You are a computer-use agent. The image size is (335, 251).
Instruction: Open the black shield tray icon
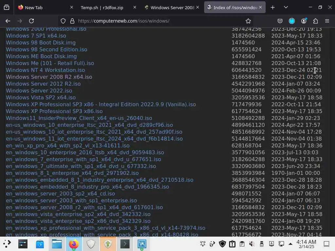tap(222, 244)
